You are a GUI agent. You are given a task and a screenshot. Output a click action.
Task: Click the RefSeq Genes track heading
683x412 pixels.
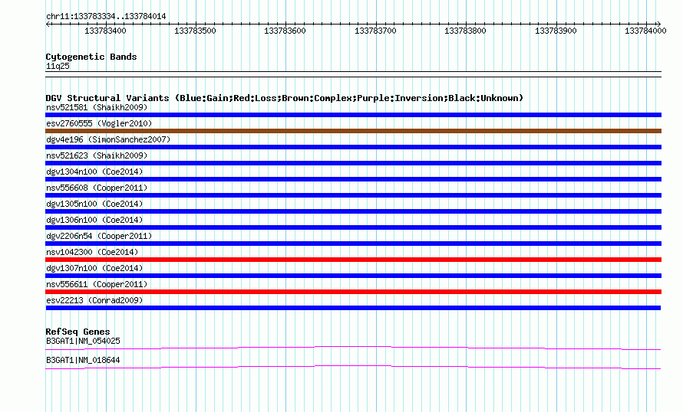(x=78, y=332)
